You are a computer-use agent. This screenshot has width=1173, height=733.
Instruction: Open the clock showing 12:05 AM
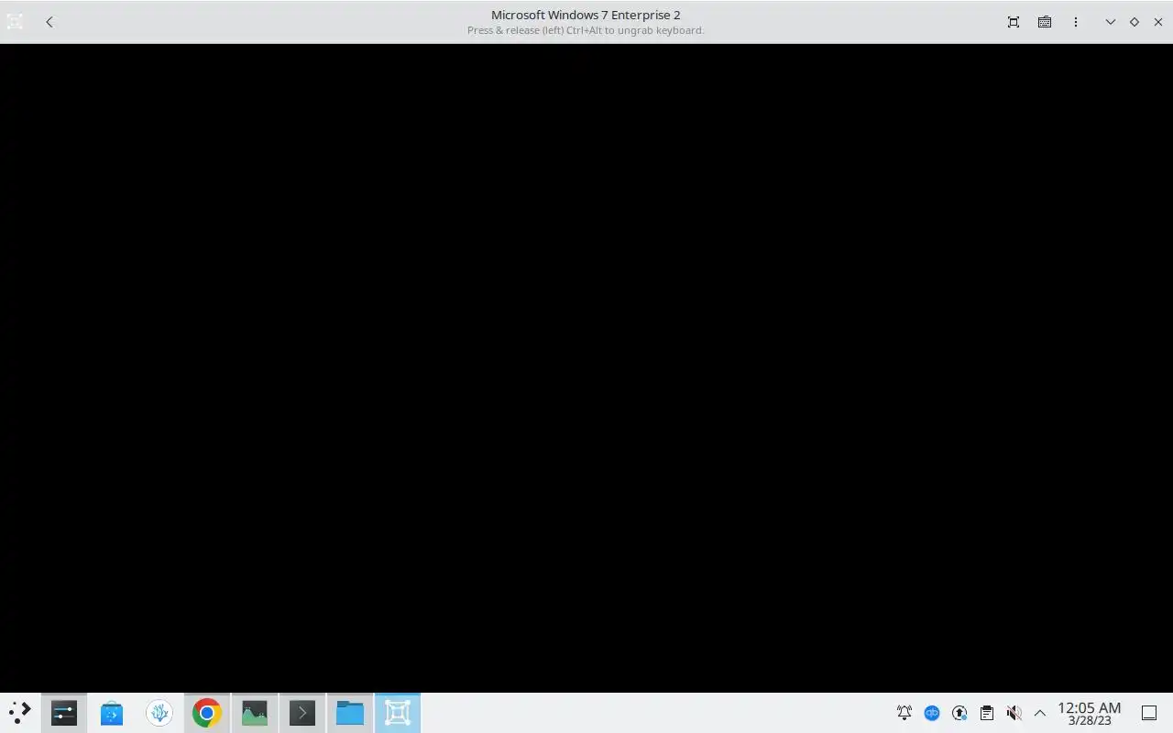click(x=1090, y=713)
